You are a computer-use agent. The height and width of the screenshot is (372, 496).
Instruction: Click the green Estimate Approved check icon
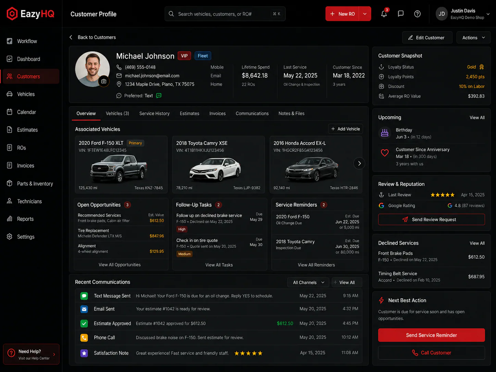[84, 323]
